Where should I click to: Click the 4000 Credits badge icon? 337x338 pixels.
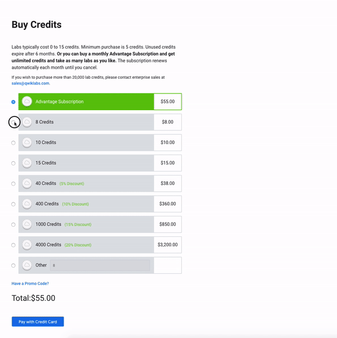tap(26, 245)
